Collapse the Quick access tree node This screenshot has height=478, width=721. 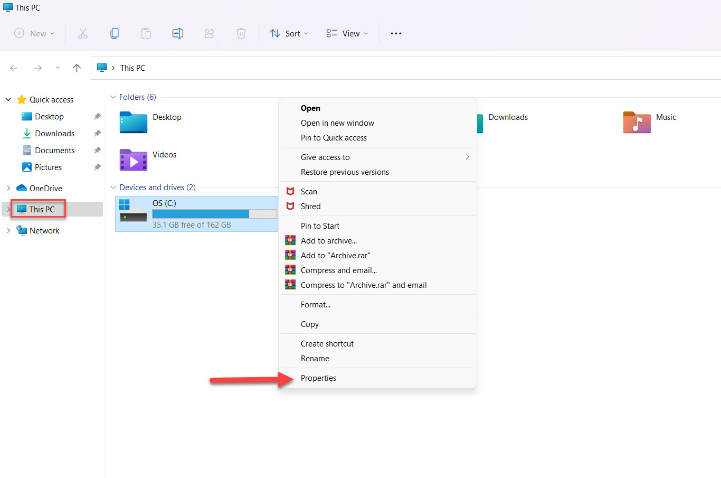[x=8, y=99]
